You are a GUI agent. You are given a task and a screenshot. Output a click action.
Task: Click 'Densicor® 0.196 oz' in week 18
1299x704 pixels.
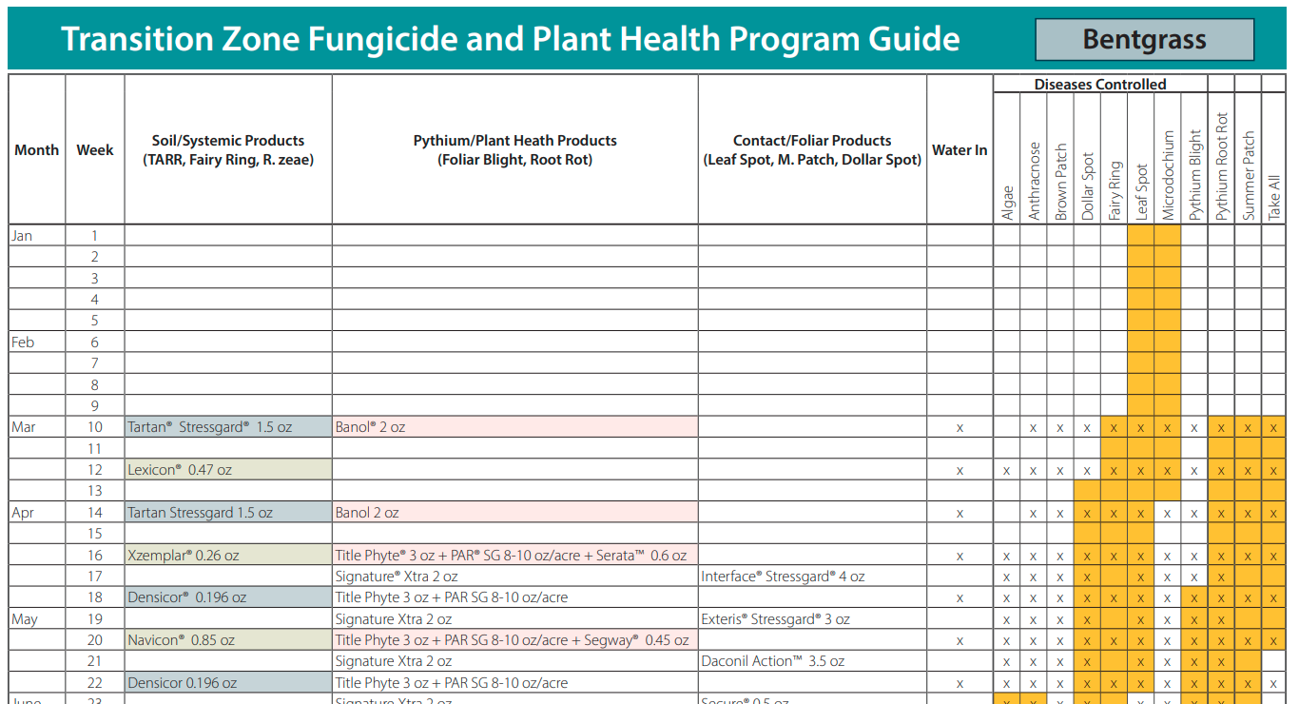click(x=228, y=597)
